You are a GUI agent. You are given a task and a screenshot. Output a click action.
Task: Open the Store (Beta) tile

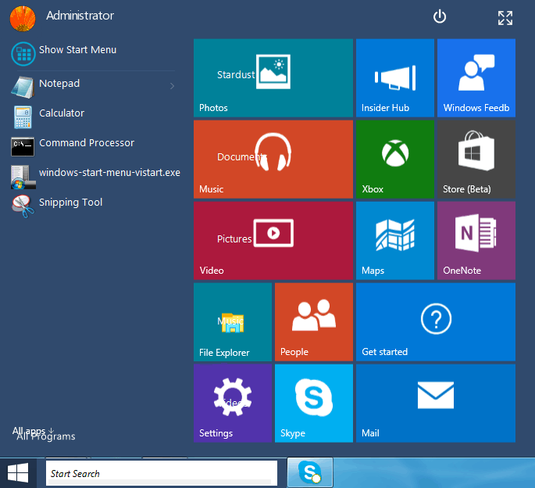(x=476, y=160)
